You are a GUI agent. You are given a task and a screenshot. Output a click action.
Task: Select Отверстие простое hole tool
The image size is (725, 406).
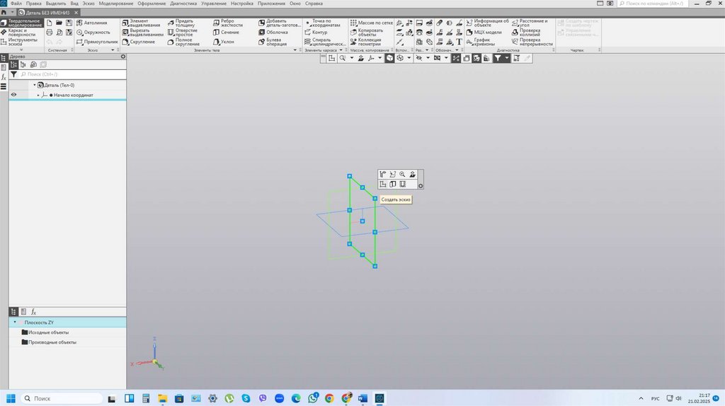(183, 33)
